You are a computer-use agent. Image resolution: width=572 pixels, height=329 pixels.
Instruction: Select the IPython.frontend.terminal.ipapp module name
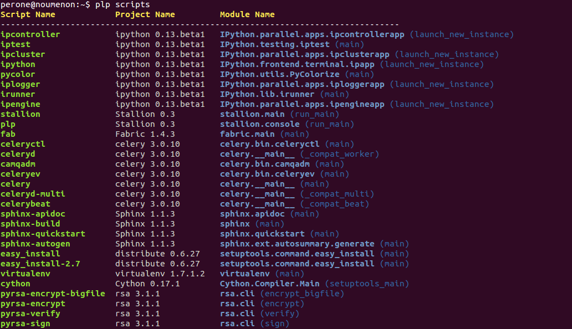coord(297,64)
